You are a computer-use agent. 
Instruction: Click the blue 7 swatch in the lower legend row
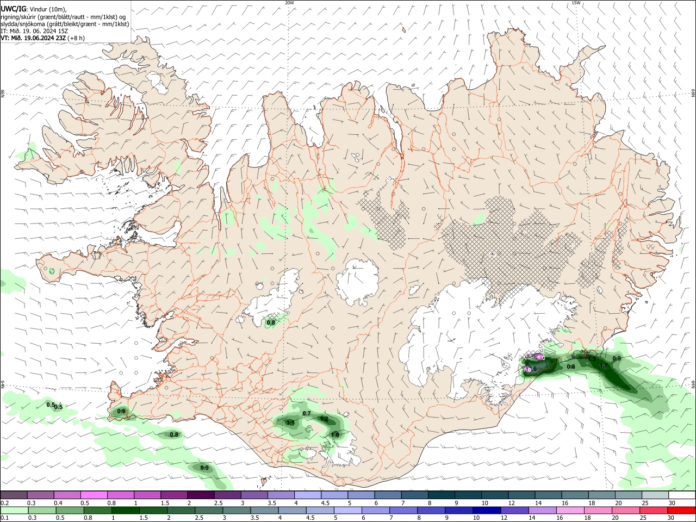(403, 510)
